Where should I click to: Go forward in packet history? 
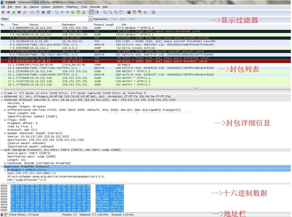[x=67, y=12]
